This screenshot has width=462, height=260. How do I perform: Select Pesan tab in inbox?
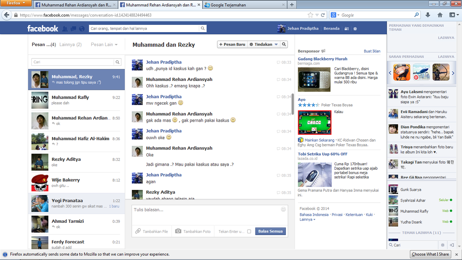click(44, 45)
